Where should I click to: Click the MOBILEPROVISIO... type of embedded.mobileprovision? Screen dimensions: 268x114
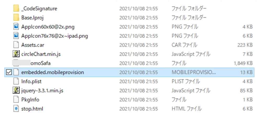click(194, 73)
